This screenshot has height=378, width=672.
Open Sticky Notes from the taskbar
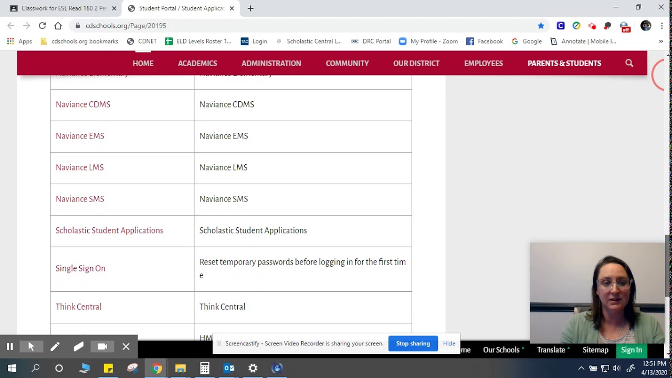point(108,368)
